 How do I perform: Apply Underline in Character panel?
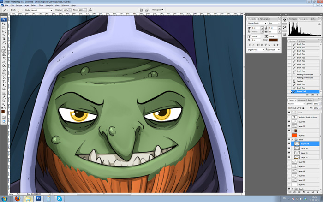(x=274, y=45)
